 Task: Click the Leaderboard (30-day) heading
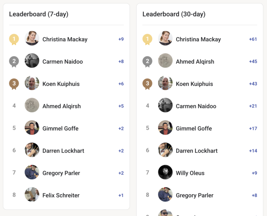(174, 14)
